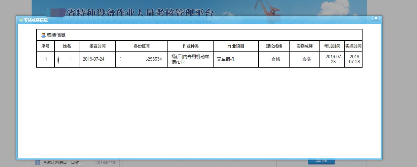Open the 考试计划送审、审核 news link
The image size is (417, 167).
tap(63, 163)
